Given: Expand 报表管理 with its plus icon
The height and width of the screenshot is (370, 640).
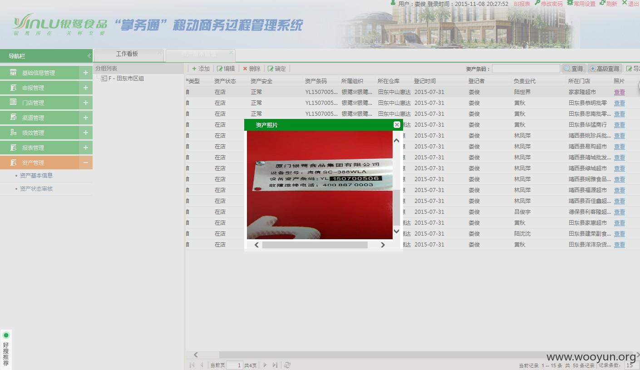Looking at the screenshot, I should point(85,148).
